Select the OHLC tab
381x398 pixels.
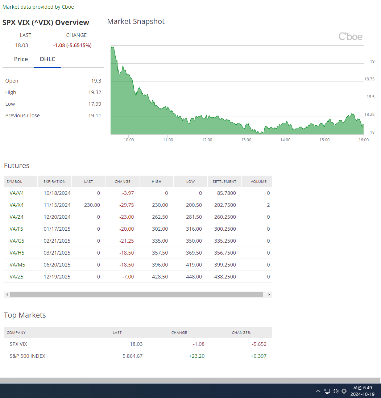[47, 59]
